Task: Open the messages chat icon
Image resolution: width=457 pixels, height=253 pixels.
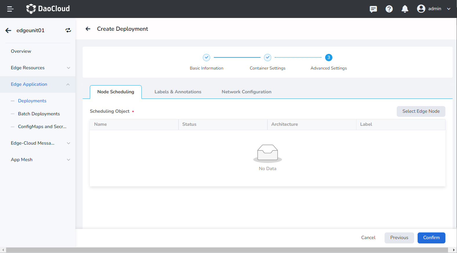Action: click(373, 9)
